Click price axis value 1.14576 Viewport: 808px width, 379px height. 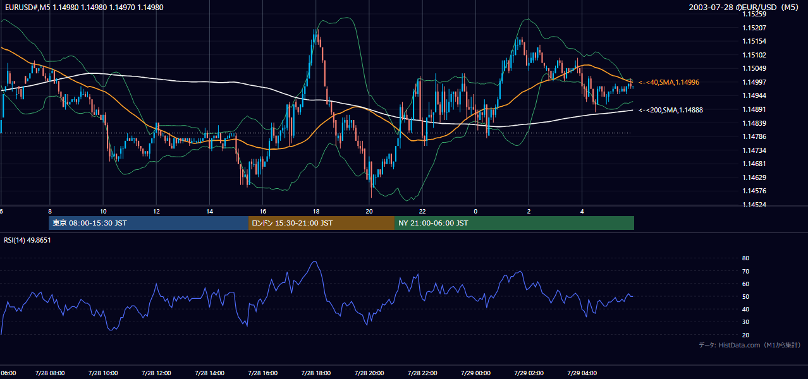[x=755, y=191]
